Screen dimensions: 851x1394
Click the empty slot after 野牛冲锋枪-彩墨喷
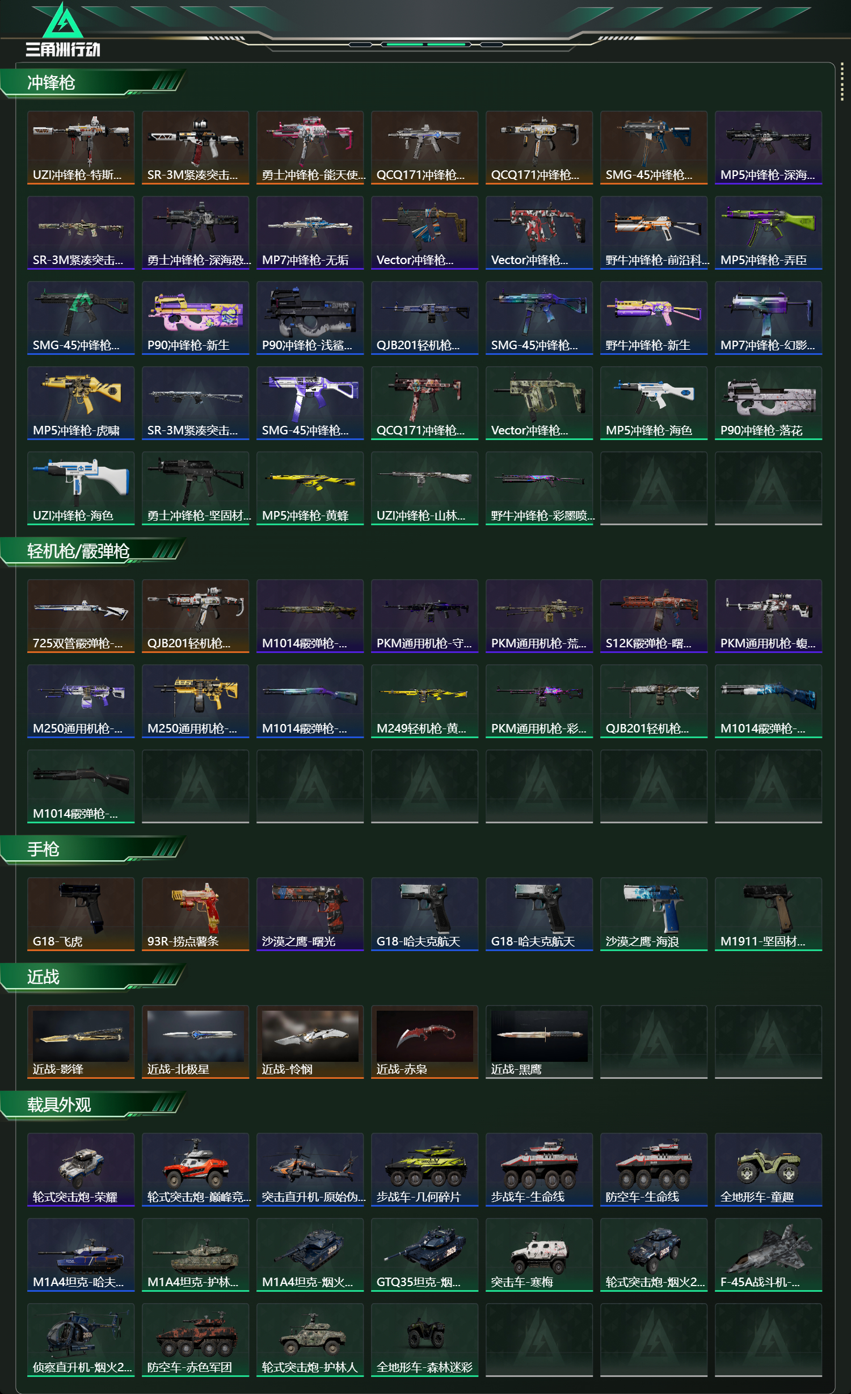click(654, 488)
